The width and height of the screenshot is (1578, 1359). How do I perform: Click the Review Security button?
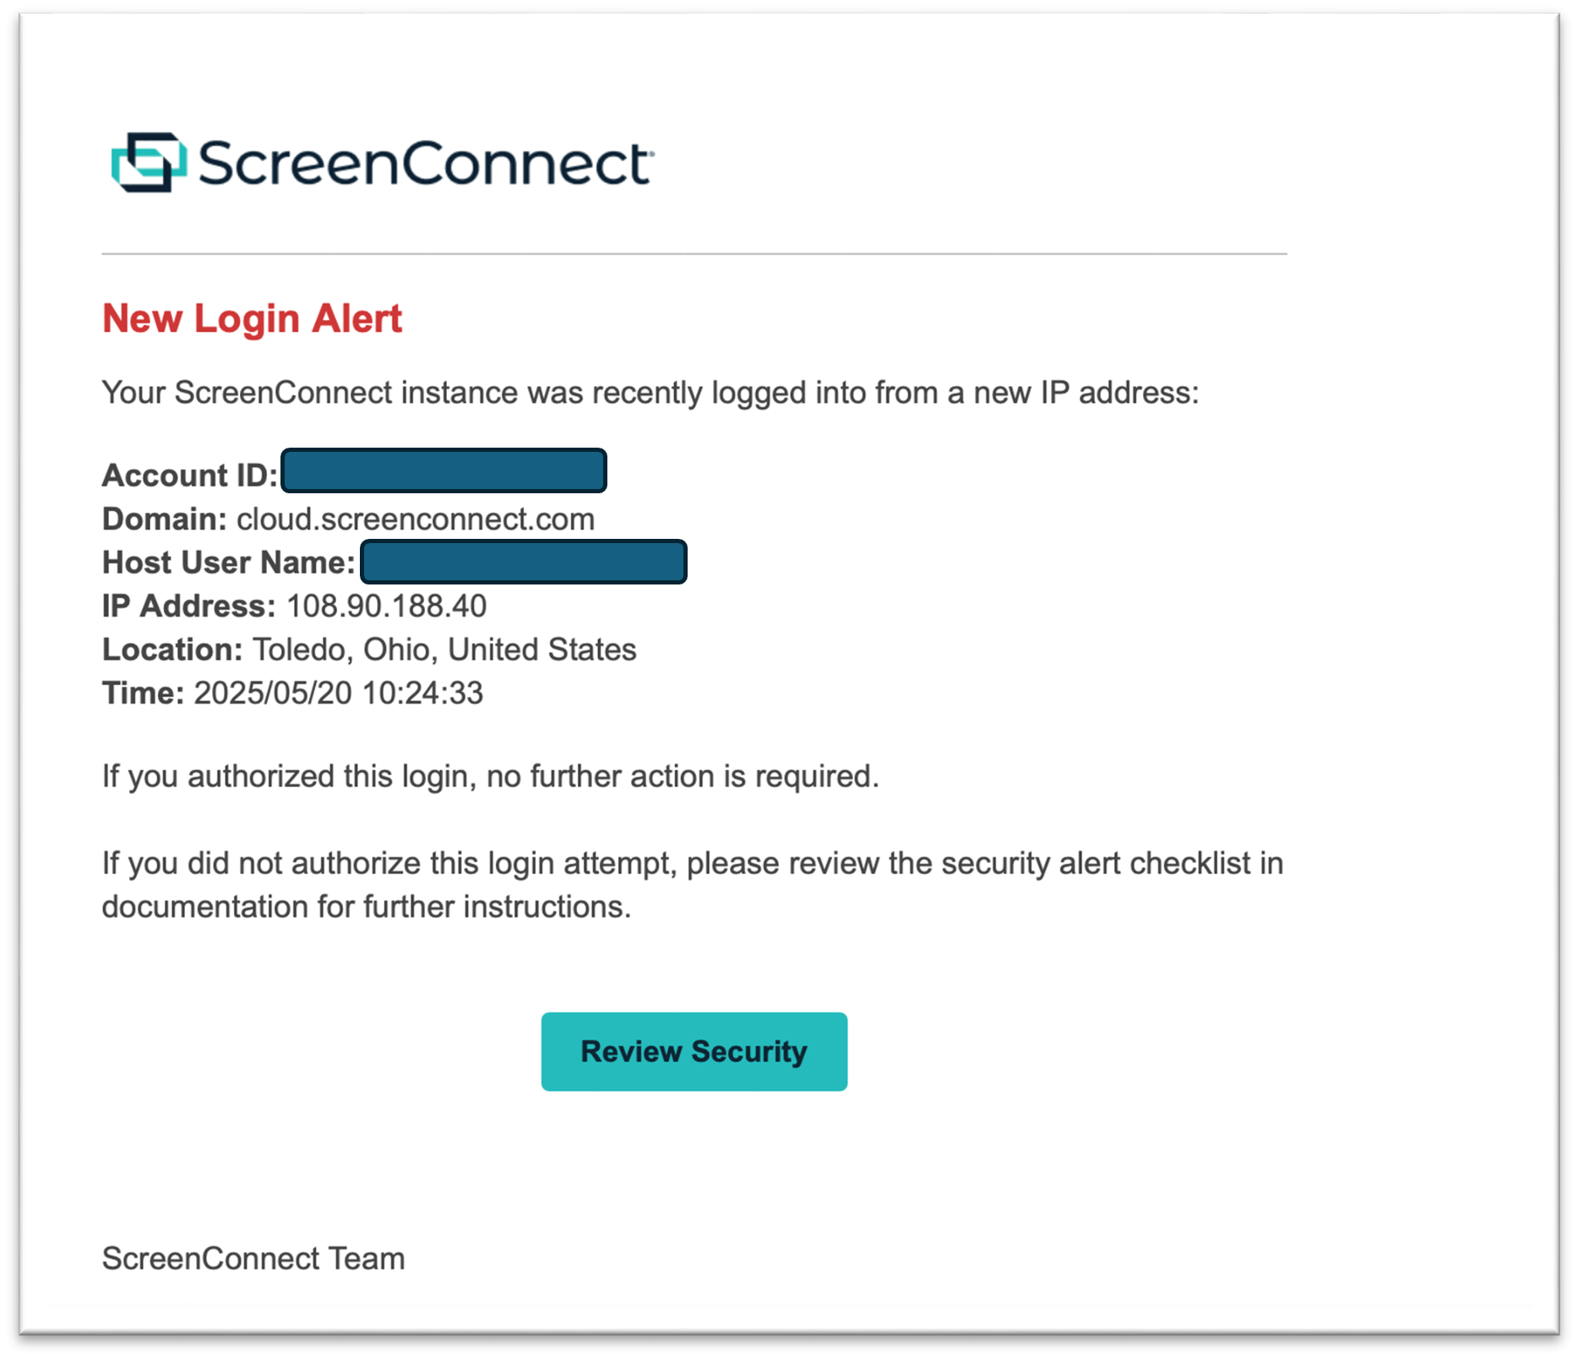point(694,1052)
